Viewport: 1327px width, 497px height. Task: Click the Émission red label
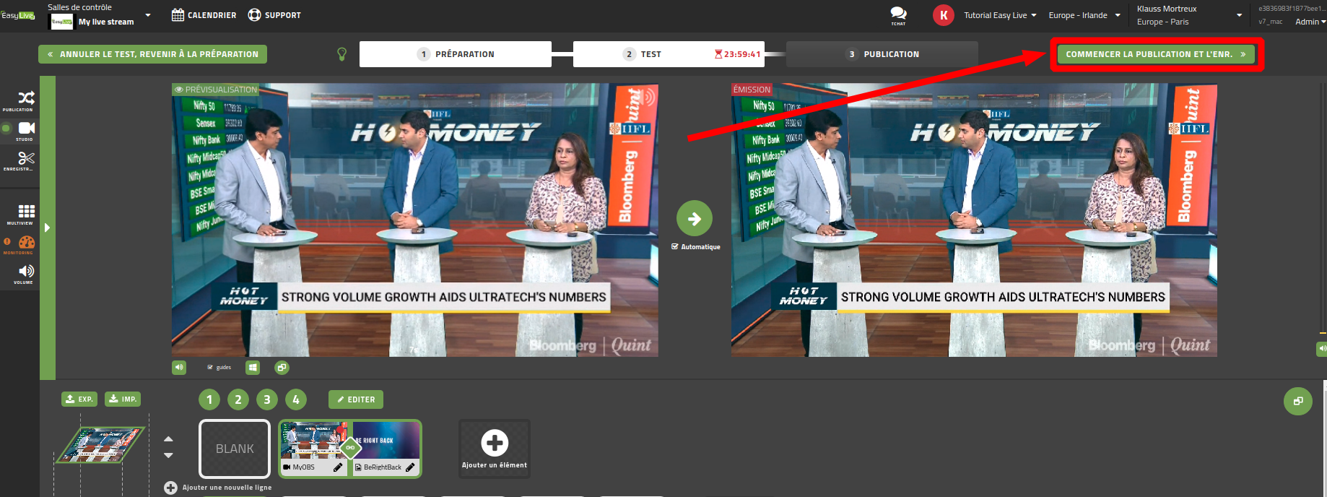tap(752, 90)
